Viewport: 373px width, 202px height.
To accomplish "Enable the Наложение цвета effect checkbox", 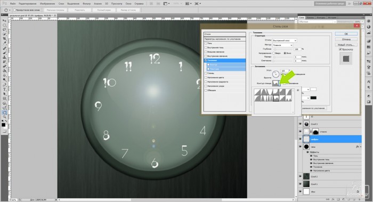I will pyautogui.click(x=206, y=78).
